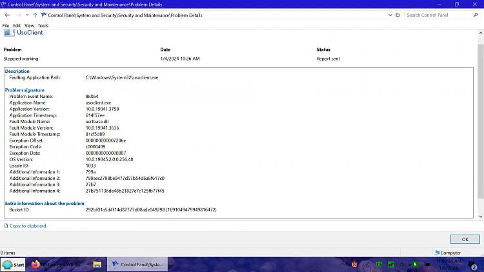Click the UsoClient application icon
The width and height of the screenshot is (484, 272).
(8, 33)
